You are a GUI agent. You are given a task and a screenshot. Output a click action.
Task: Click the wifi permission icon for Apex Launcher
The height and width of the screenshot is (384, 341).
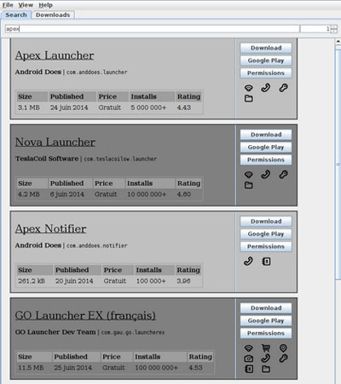[x=249, y=88]
